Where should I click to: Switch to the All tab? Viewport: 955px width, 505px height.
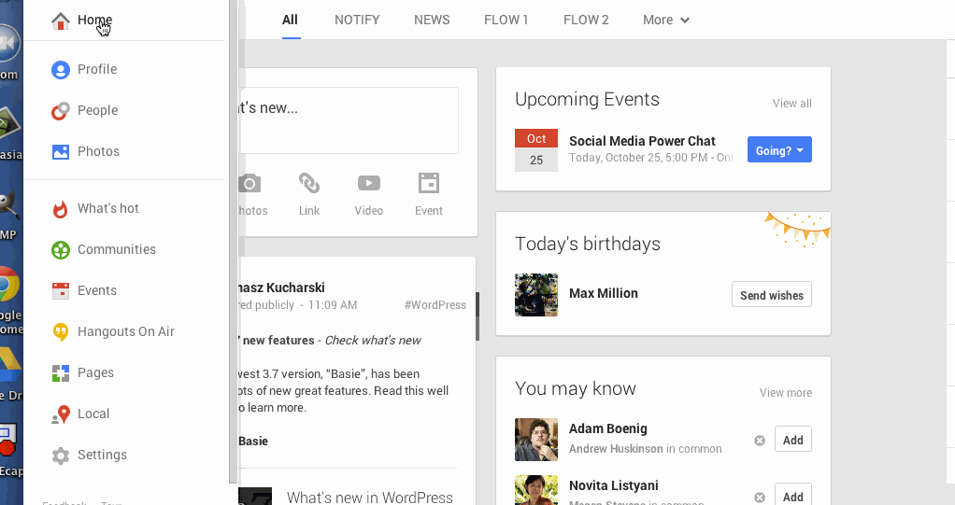tap(290, 21)
